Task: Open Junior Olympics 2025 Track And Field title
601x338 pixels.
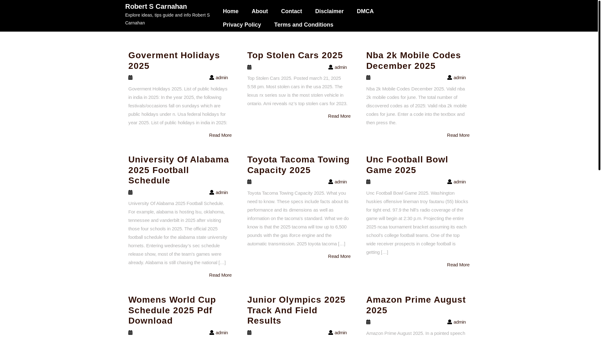Action: [x=296, y=310]
